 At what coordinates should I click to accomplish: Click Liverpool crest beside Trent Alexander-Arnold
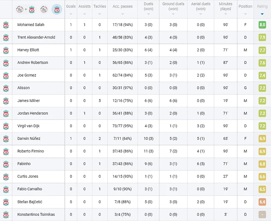point(6,37)
